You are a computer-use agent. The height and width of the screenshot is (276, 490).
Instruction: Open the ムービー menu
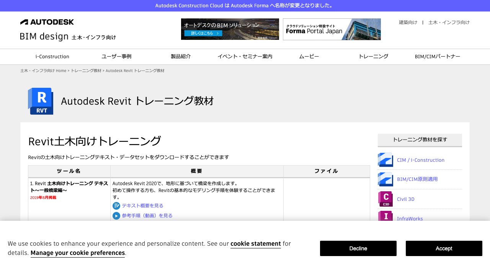tap(309, 57)
